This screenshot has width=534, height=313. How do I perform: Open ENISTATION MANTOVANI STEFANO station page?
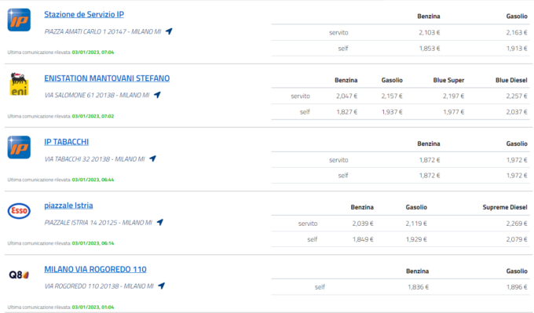[x=107, y=78]
